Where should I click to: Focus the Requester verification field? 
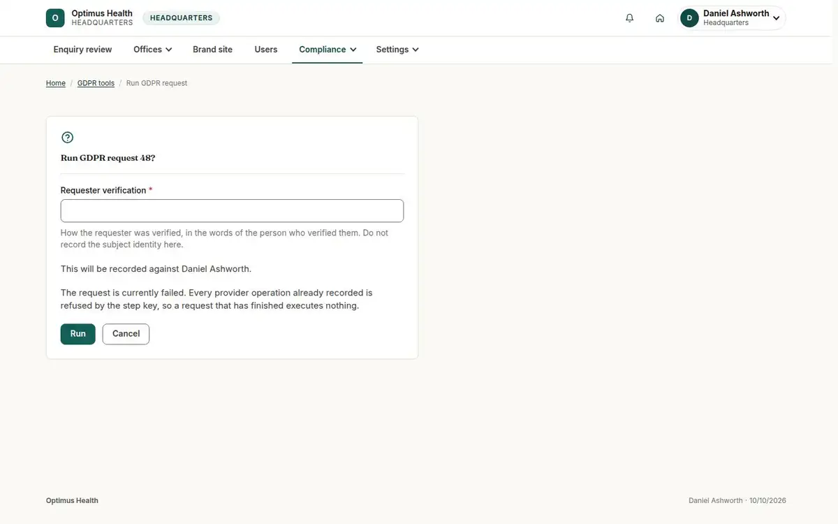(232, 211)
